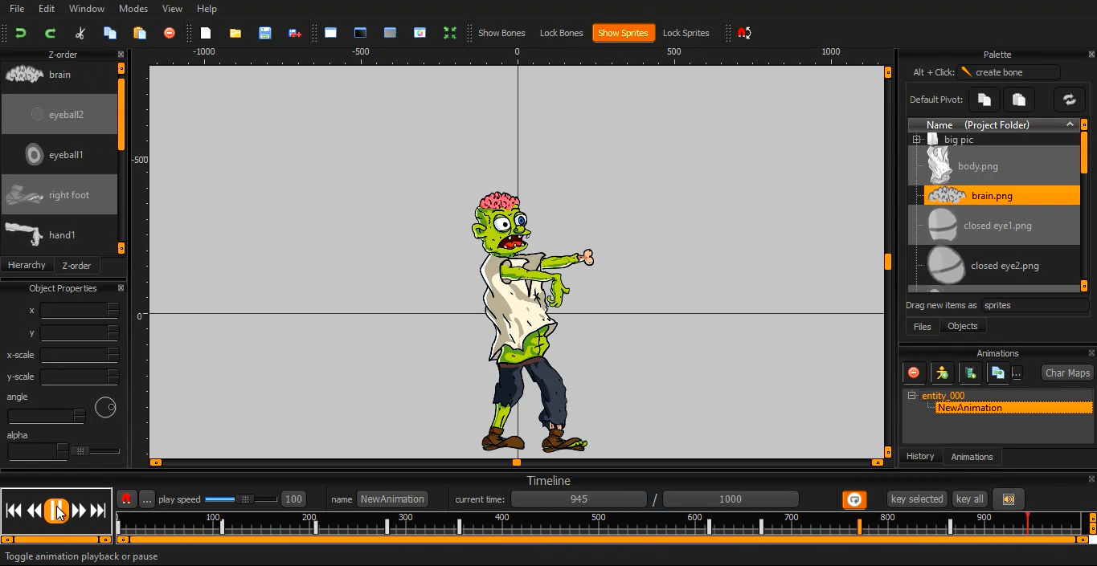Click the scissors cut icon
This screenshot has width=1097, height=566.
[80, 33]
